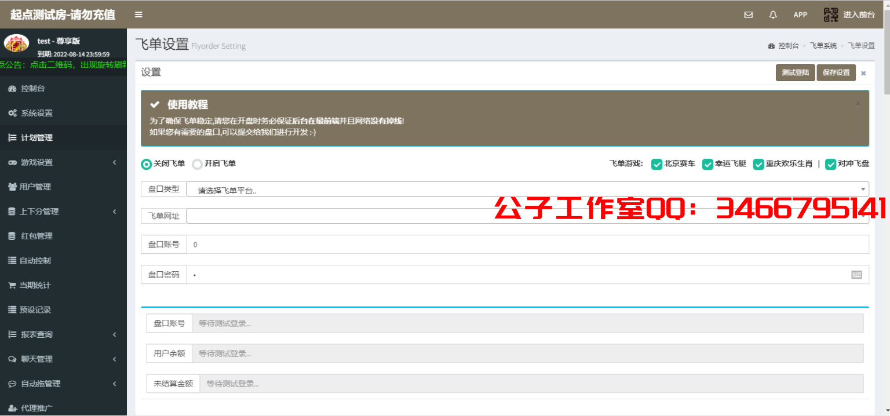Viewport: 890px width, 416px height.
Task: Expand 自动拖管理 chevron arrow
Action: (115, 384)
